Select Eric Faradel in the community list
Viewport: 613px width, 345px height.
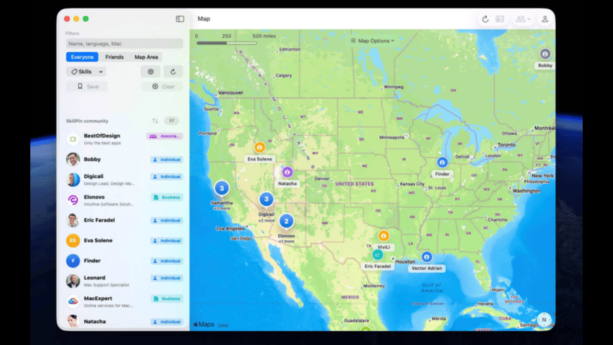(124, 220)
